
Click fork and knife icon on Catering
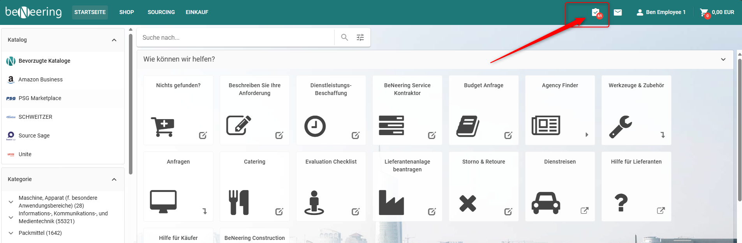coord(239,202)
